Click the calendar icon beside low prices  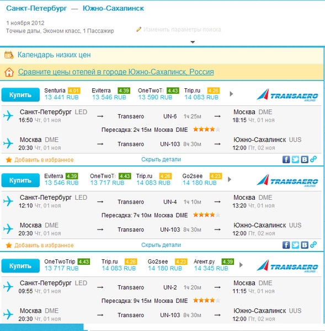[9, 55]
